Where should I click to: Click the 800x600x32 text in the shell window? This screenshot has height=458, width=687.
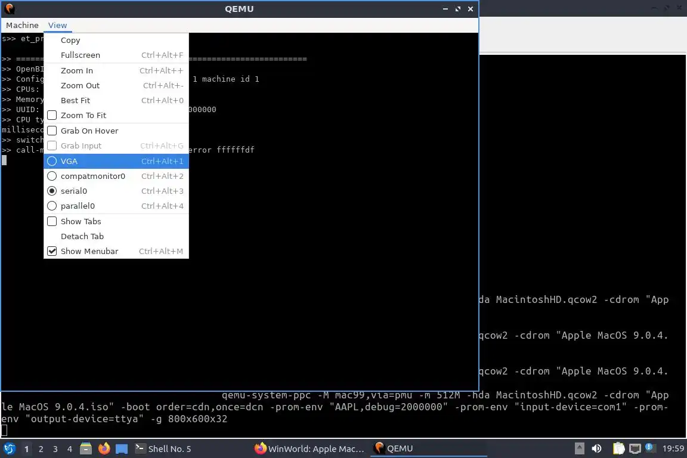click(x=197, y=419)
